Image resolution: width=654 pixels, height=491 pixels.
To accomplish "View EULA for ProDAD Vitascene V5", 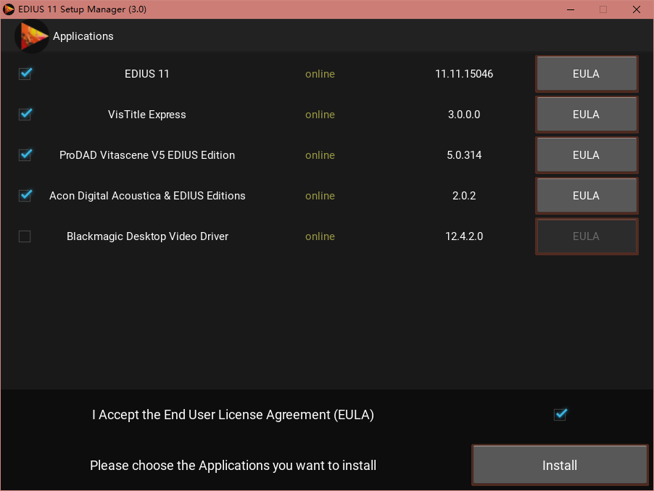I will pos(587,154).
